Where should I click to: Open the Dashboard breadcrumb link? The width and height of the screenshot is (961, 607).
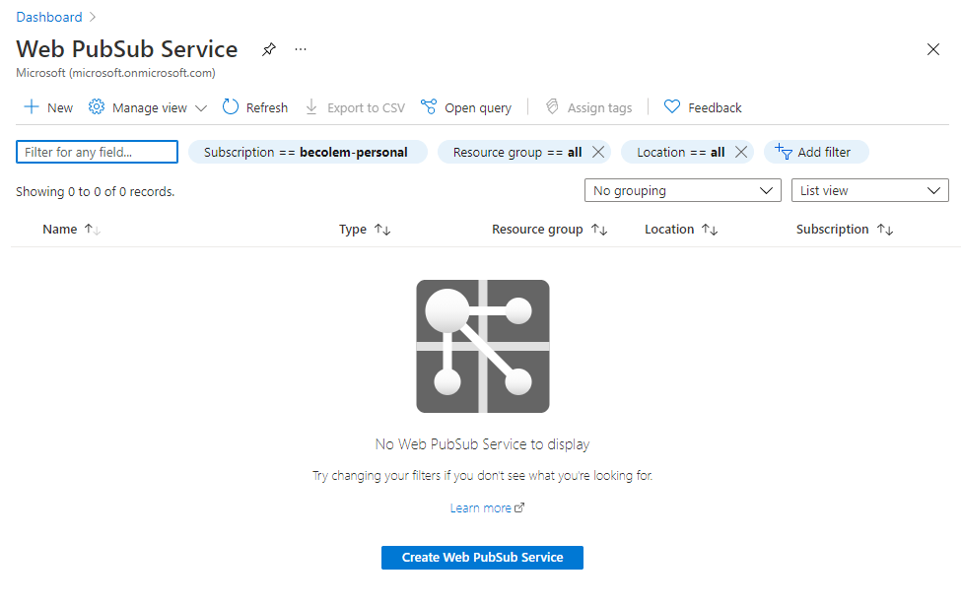point(49,17)
